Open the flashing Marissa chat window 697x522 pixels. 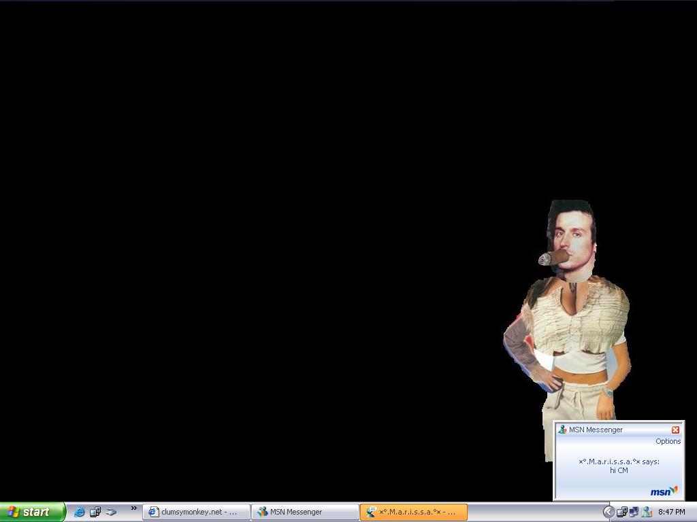pyautogui.click(x=414, y=512)
